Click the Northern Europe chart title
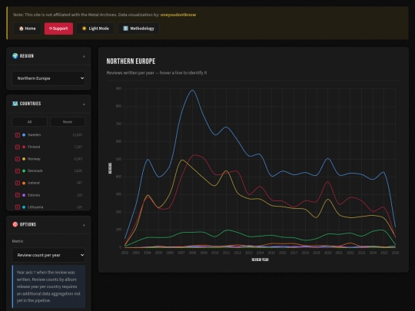Image resolution: width=415 pixels, height=311 pixels. click(131, 61)
